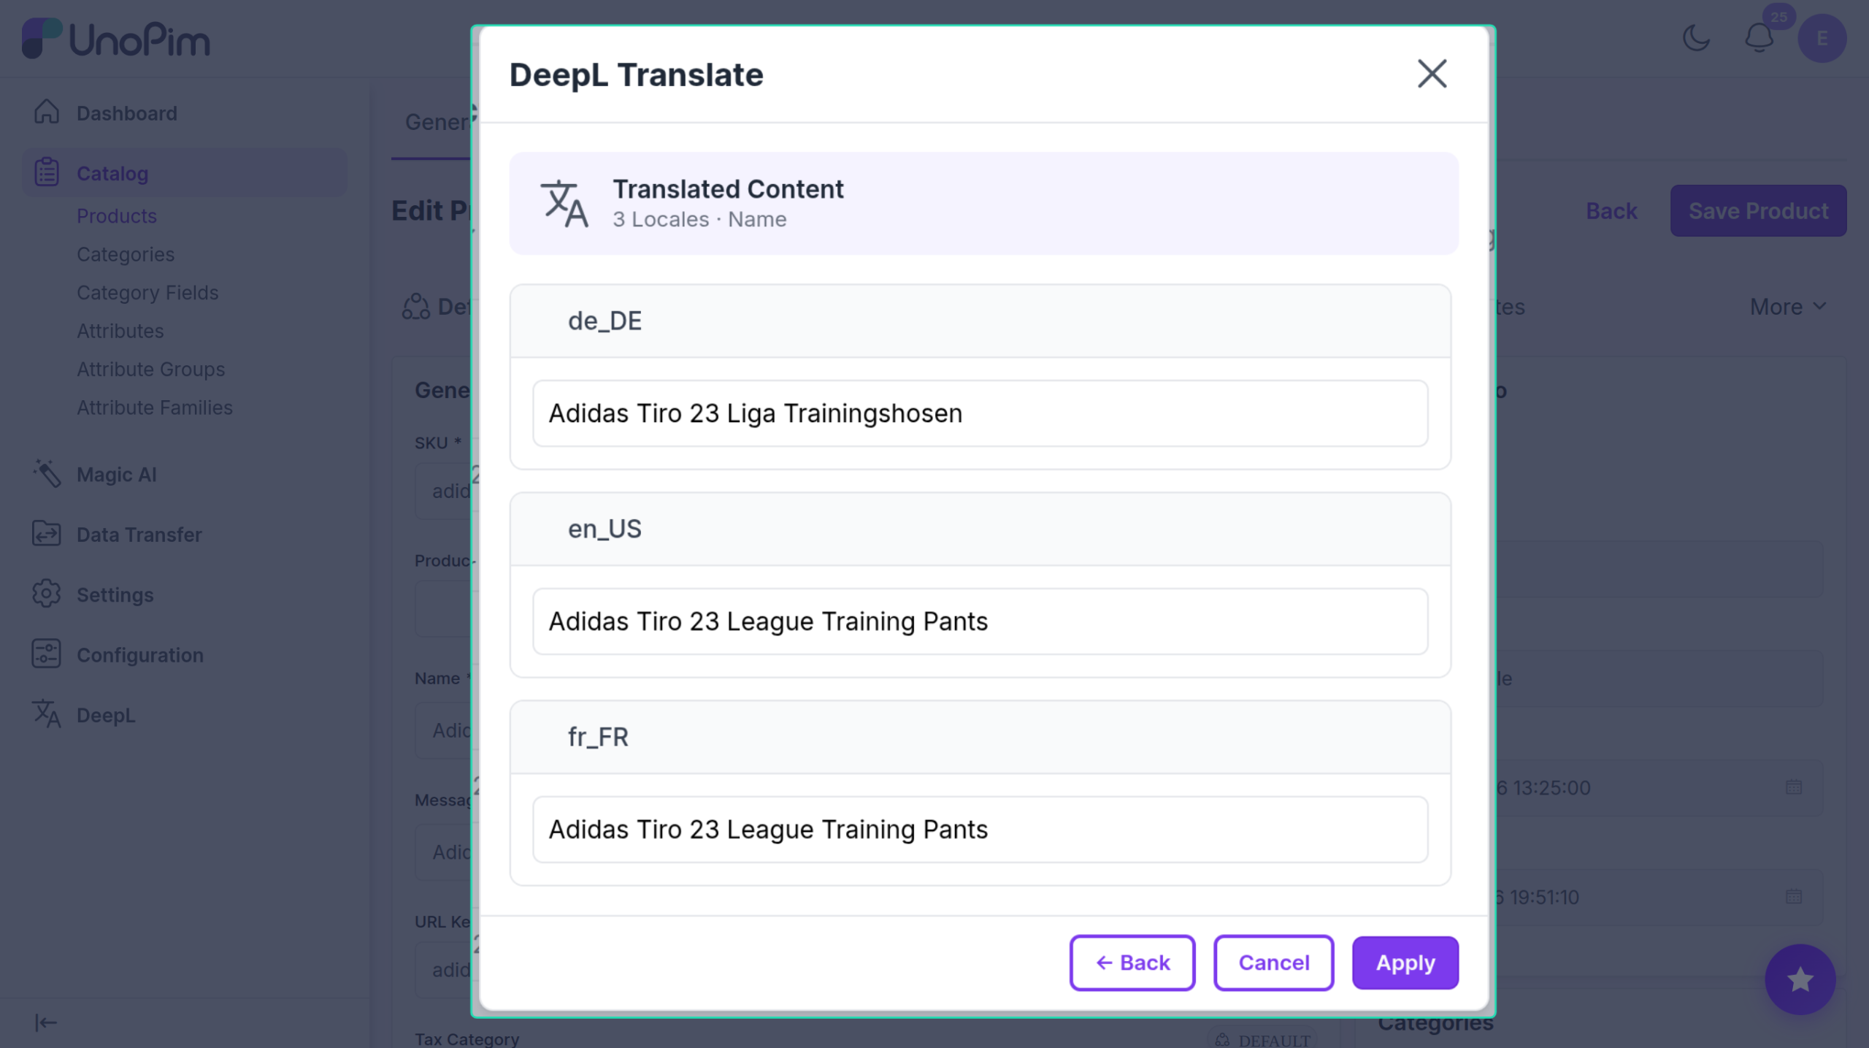Screen dimensions: 1869x1048
Task: Click the de_DE locale header
Action: 980,321
